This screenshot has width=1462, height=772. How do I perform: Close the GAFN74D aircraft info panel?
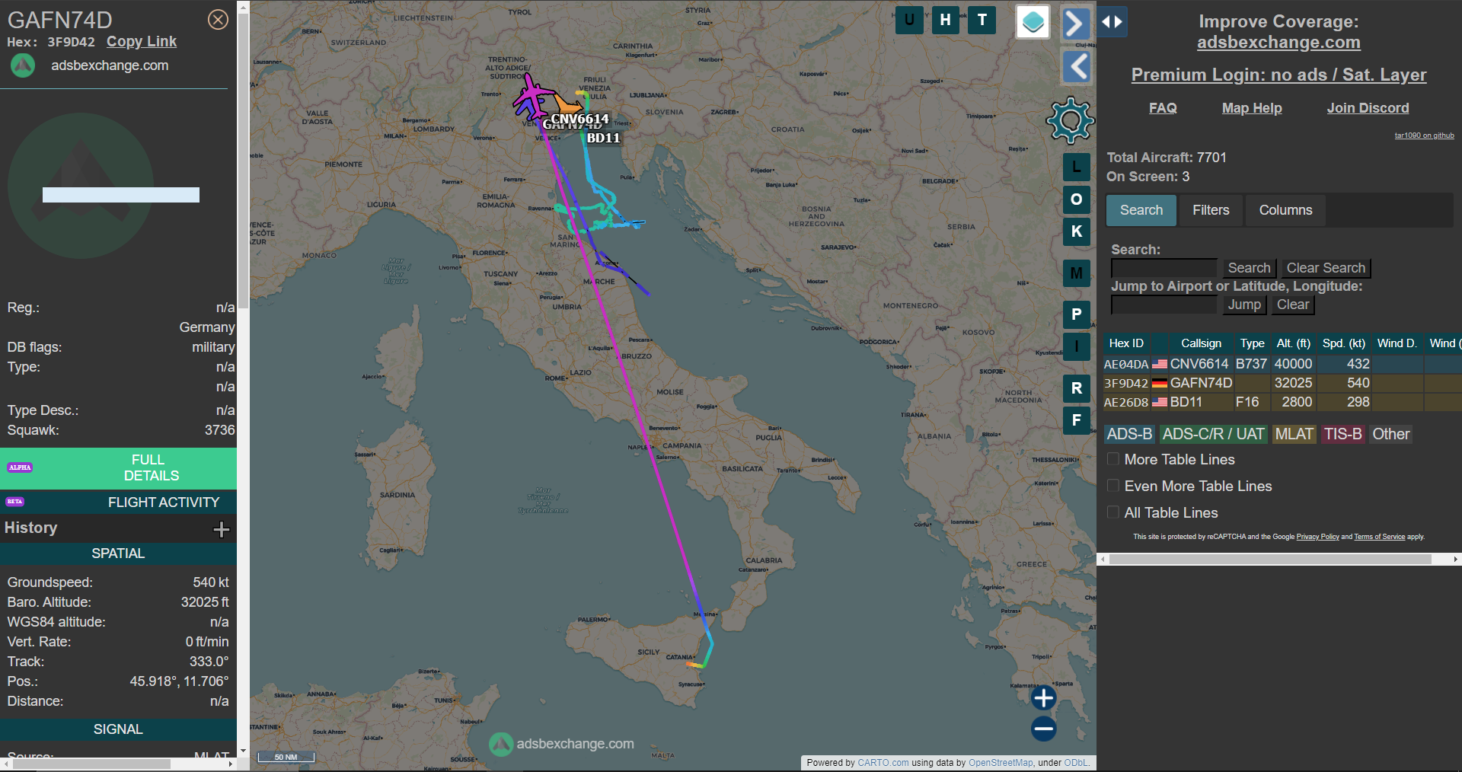(x=218, y=20)
